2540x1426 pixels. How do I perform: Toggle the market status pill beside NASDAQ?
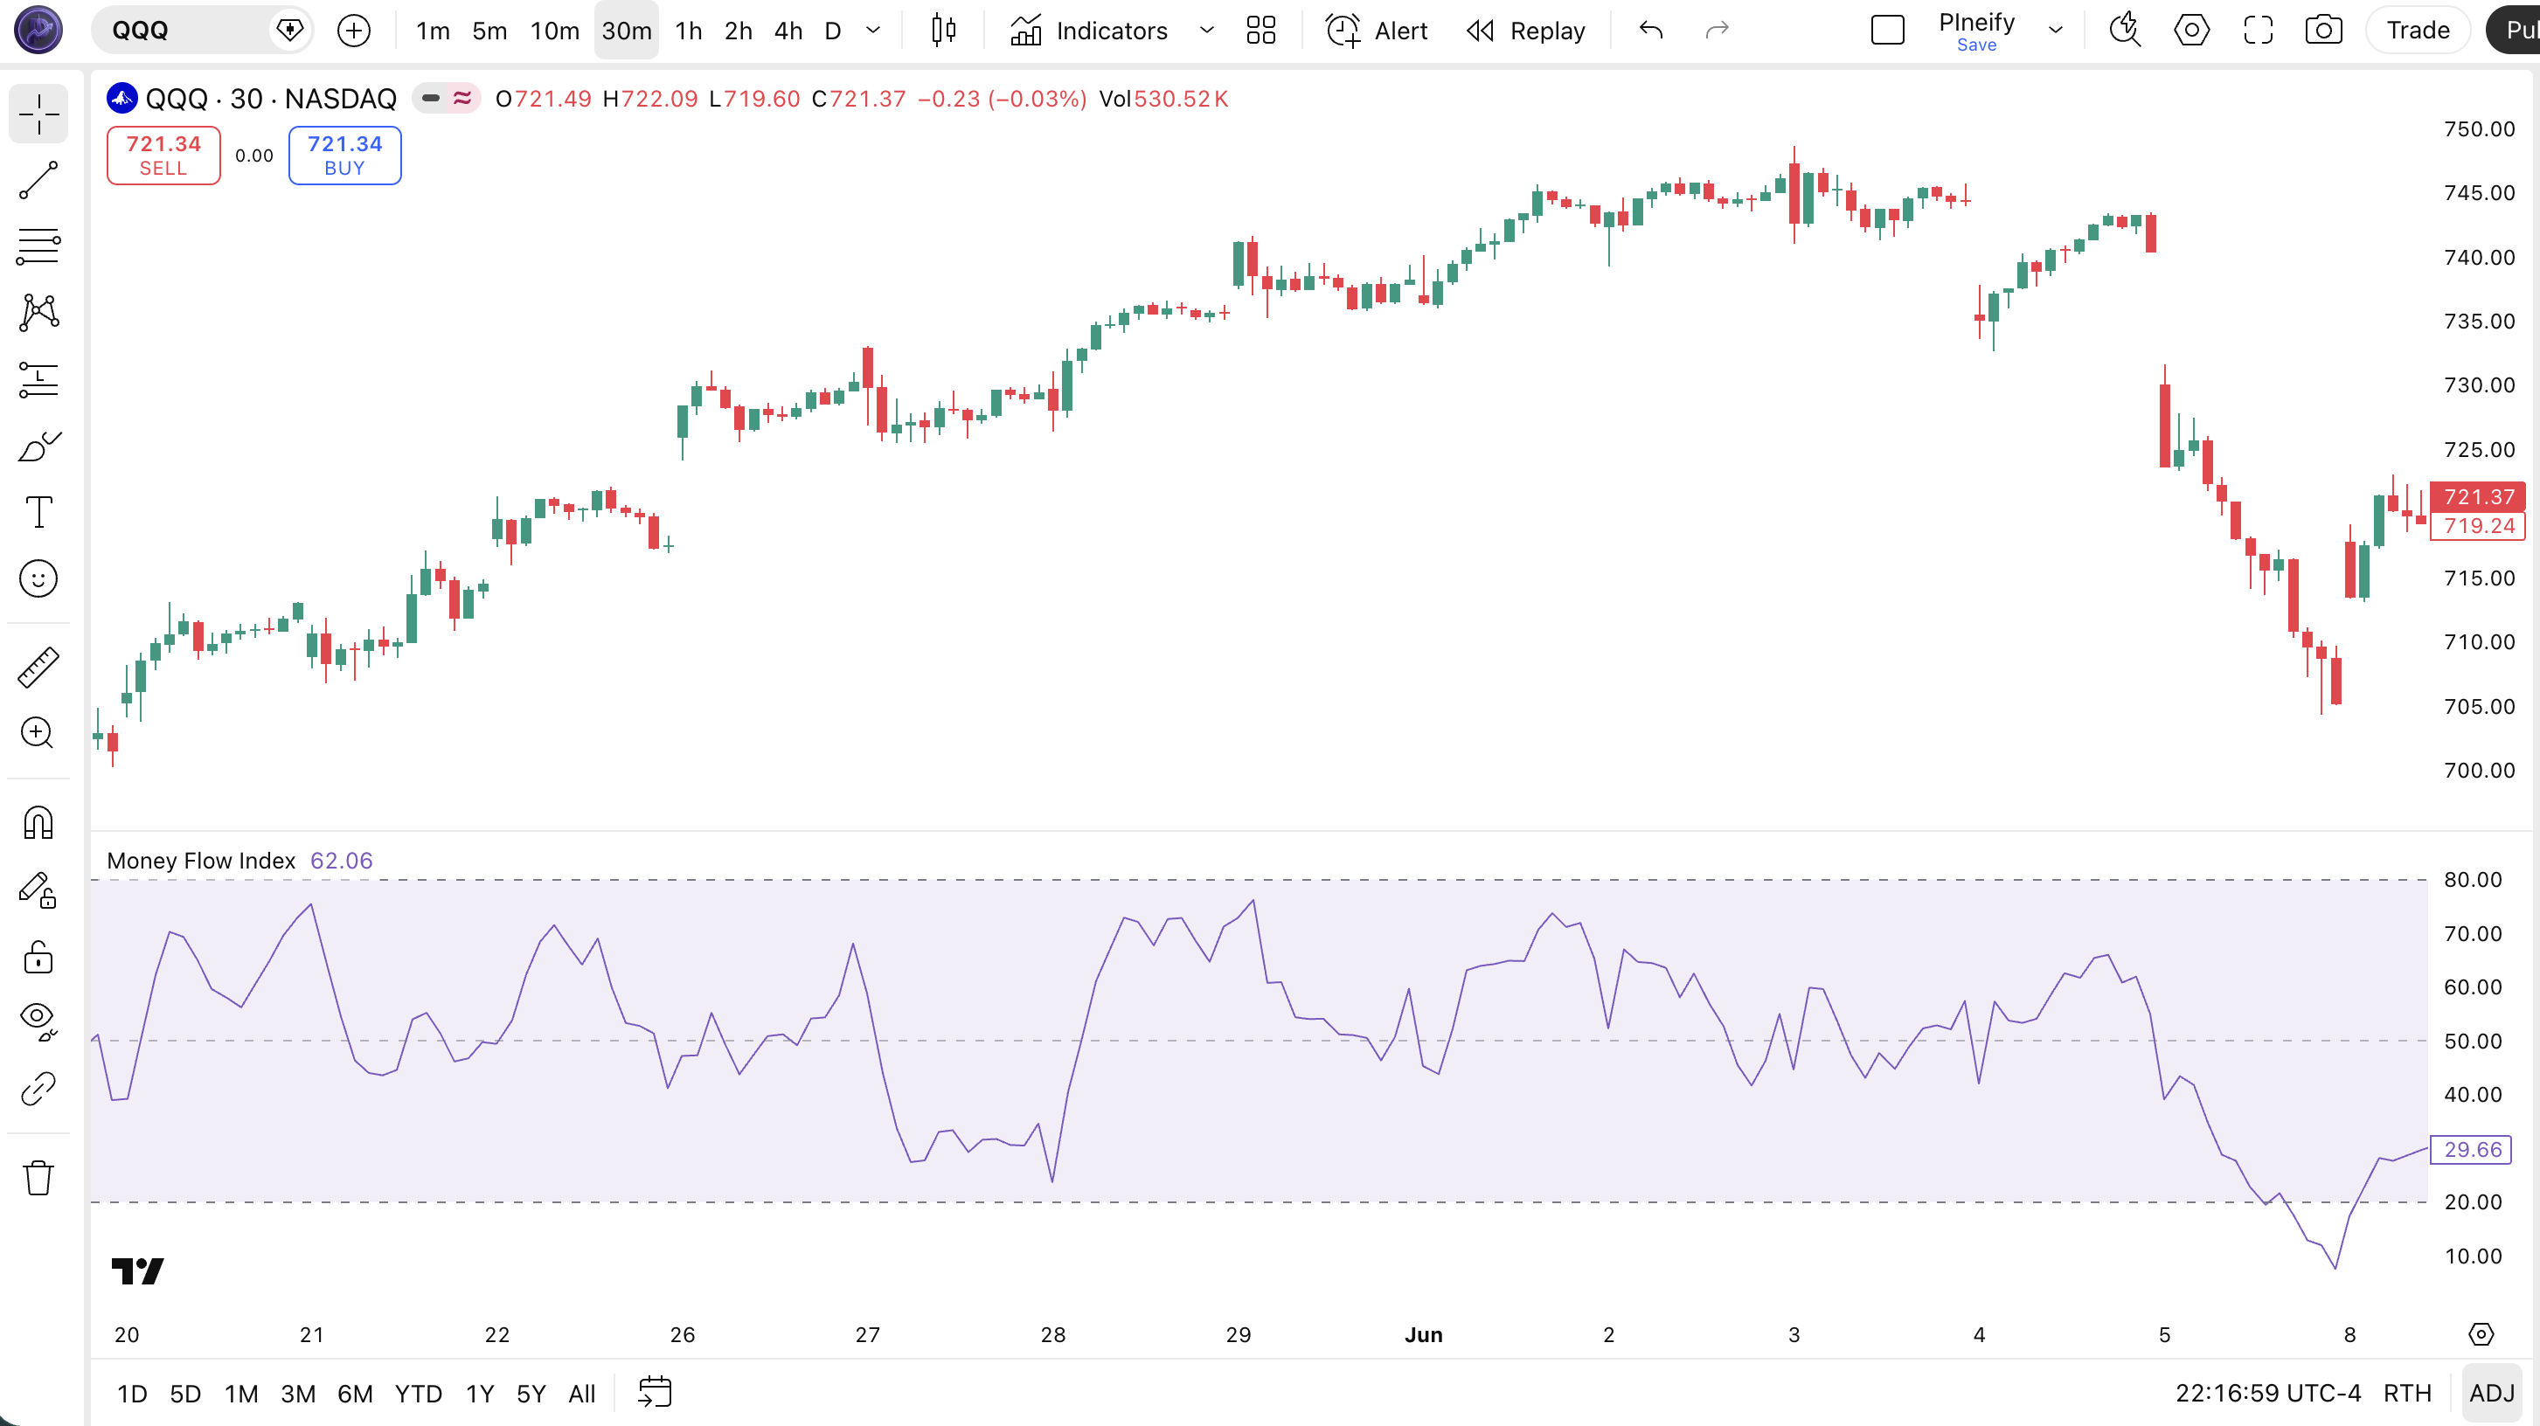click(446, 99)
